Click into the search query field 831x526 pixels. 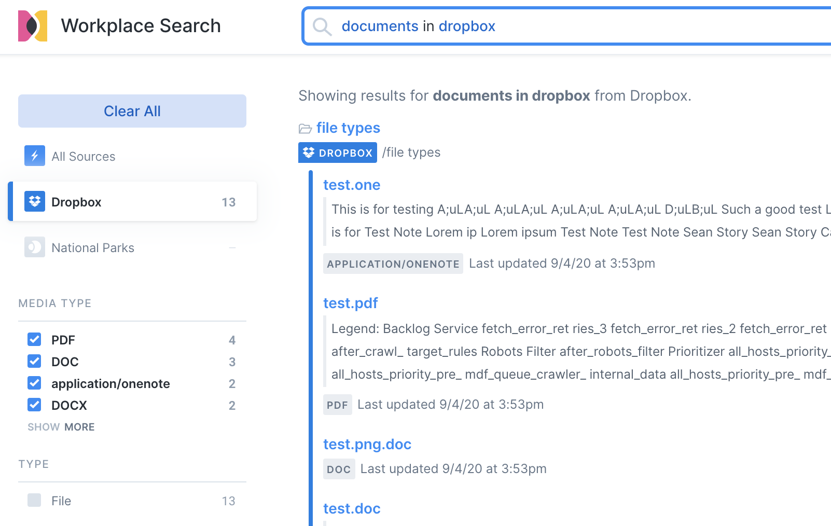tap(571, 26)
